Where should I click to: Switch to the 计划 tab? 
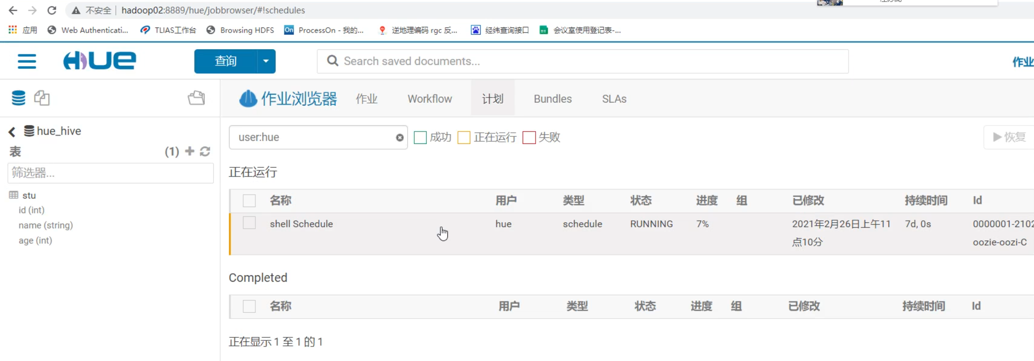pos(492,99)
